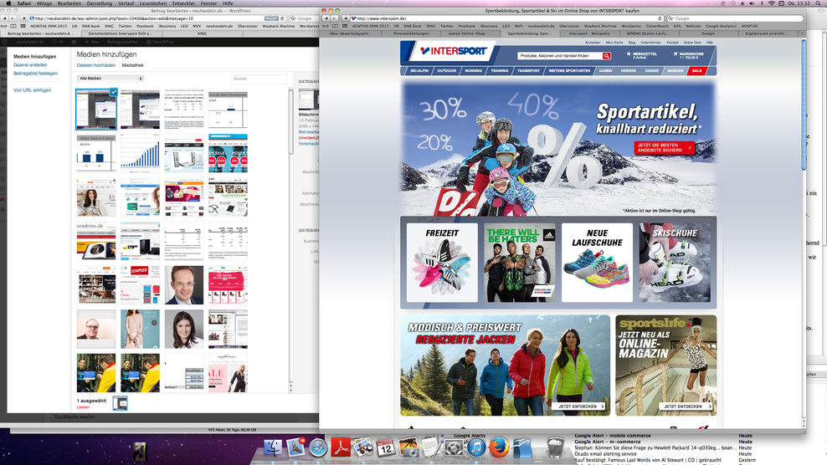Launch Safari from the Dock
827x465 pixels.
(318, 448)
